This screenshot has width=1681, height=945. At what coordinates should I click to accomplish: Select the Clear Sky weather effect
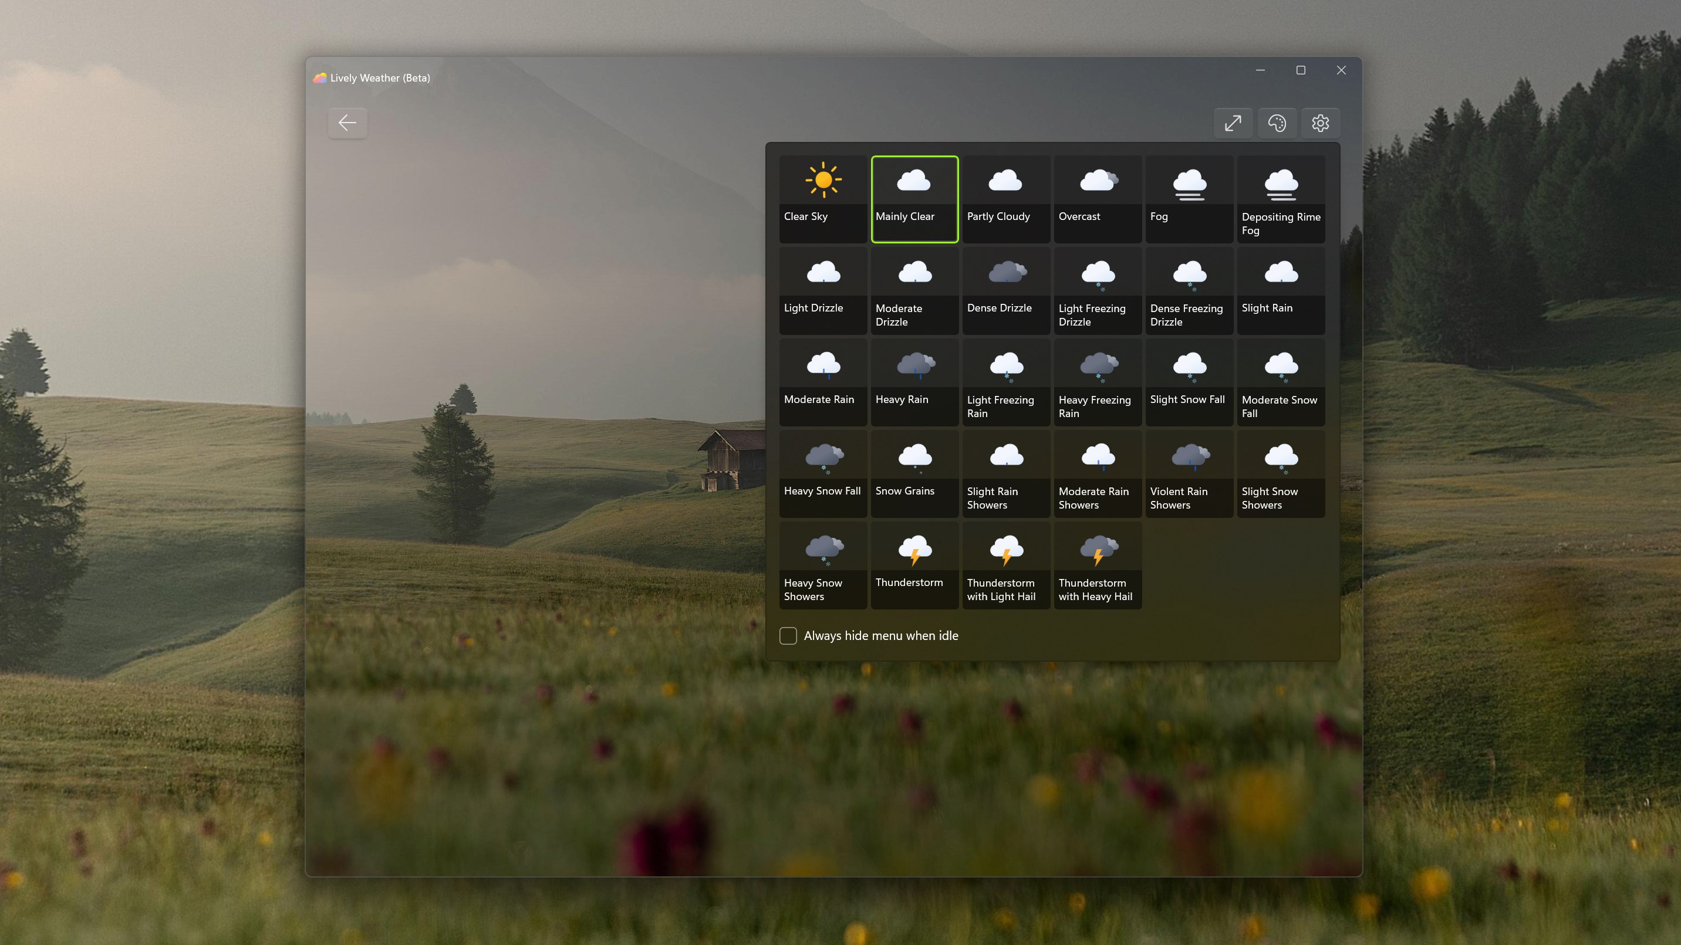823,199
